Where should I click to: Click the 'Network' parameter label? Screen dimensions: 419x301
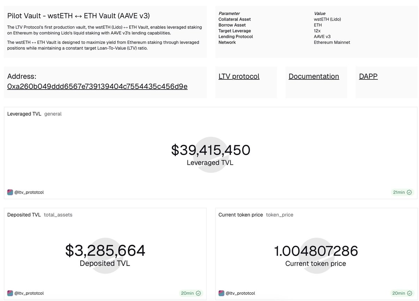pyautogui.click(x=227, y=43)
